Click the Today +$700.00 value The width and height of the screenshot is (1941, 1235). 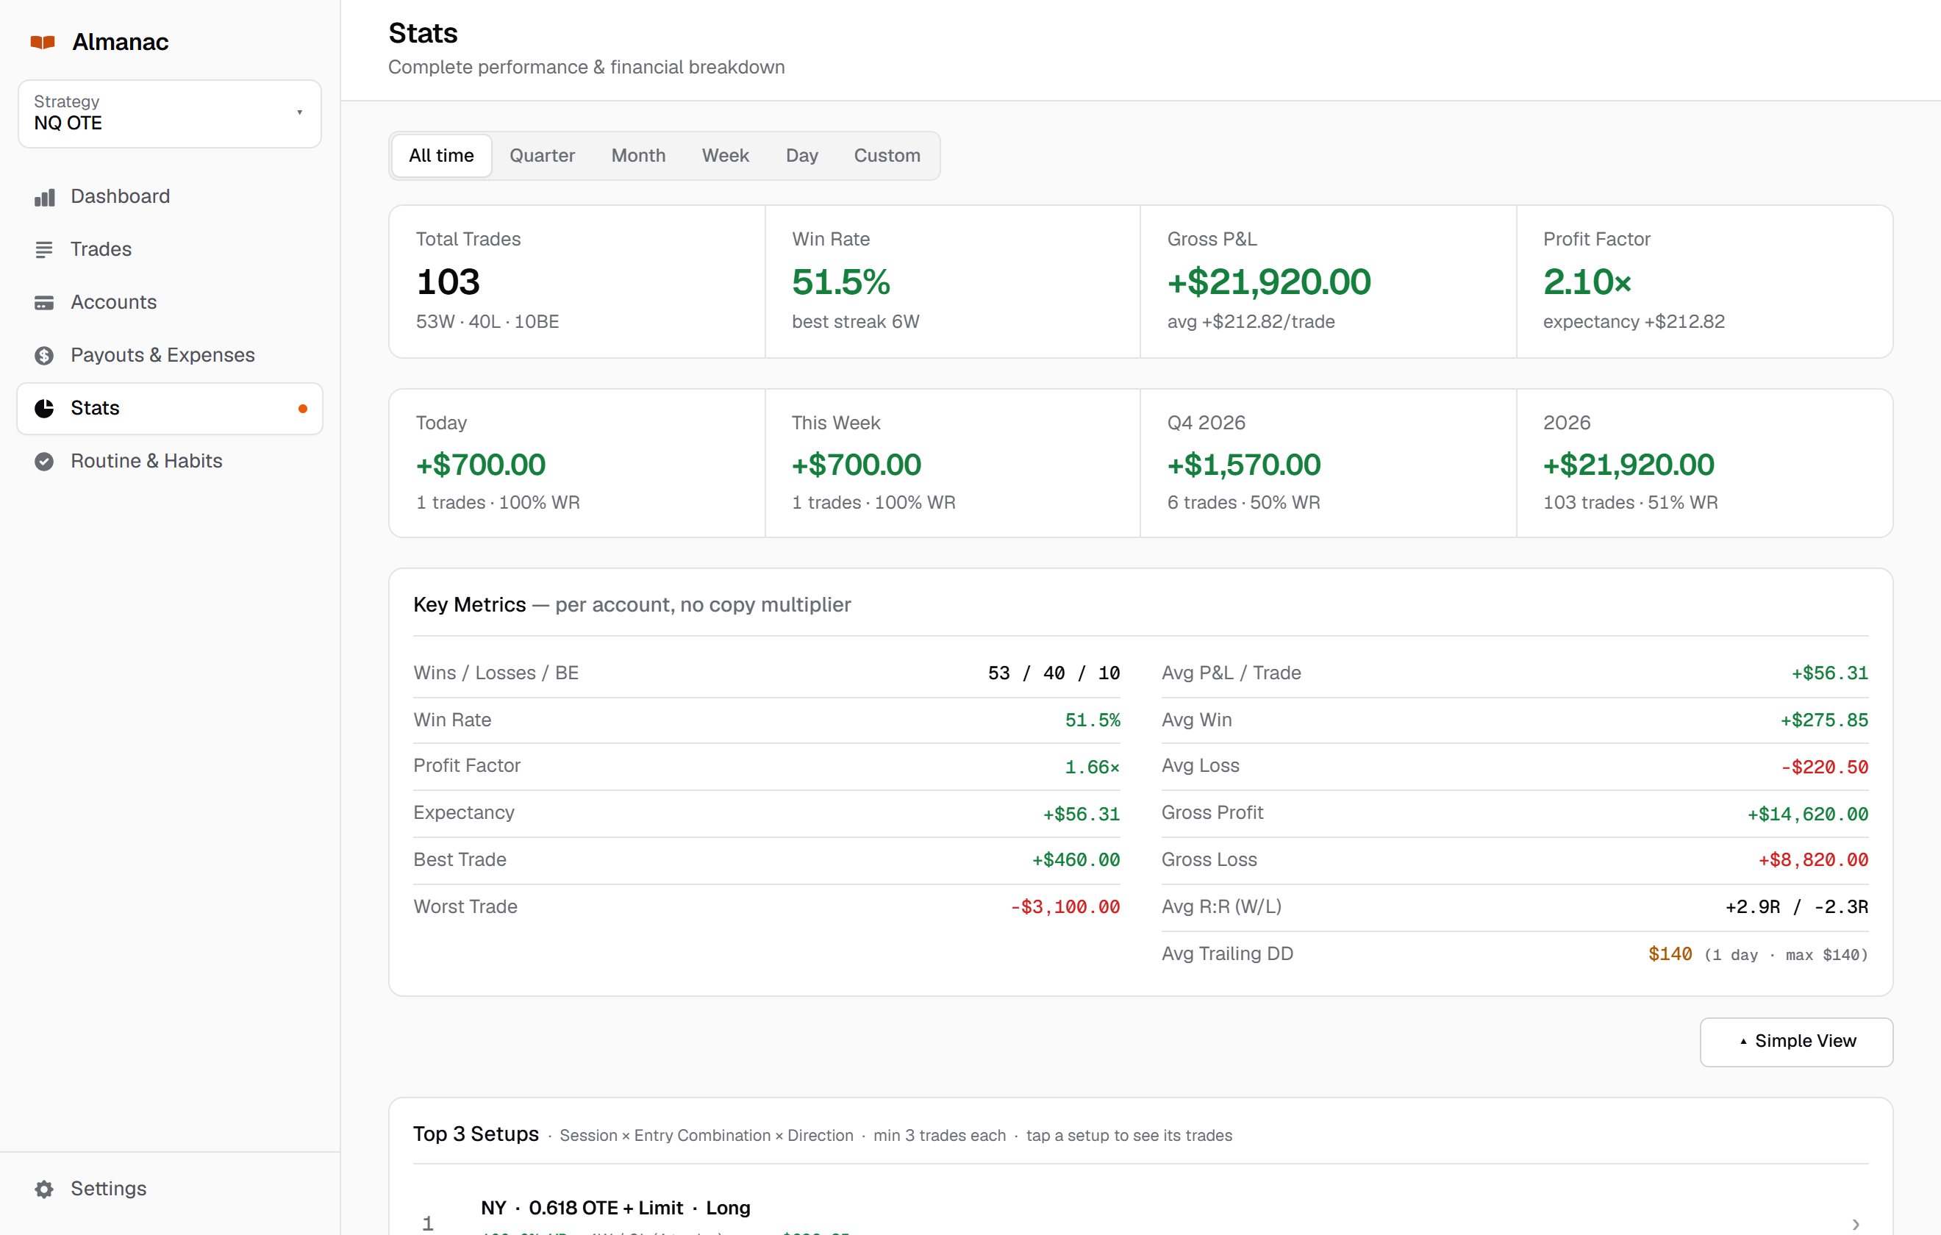coord(480,465)
